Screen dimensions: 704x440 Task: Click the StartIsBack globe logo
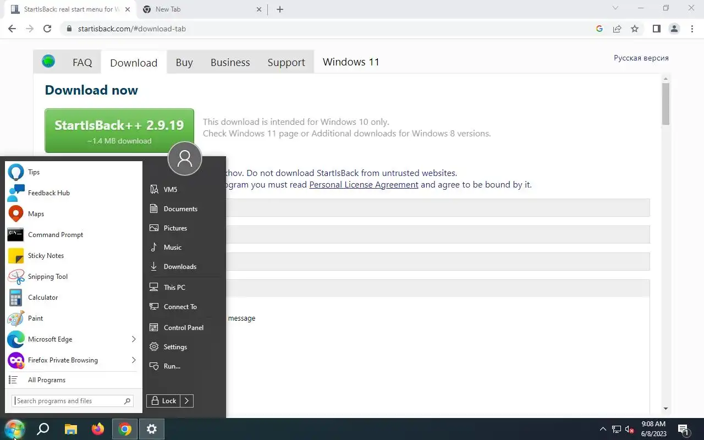pos(48,61)
